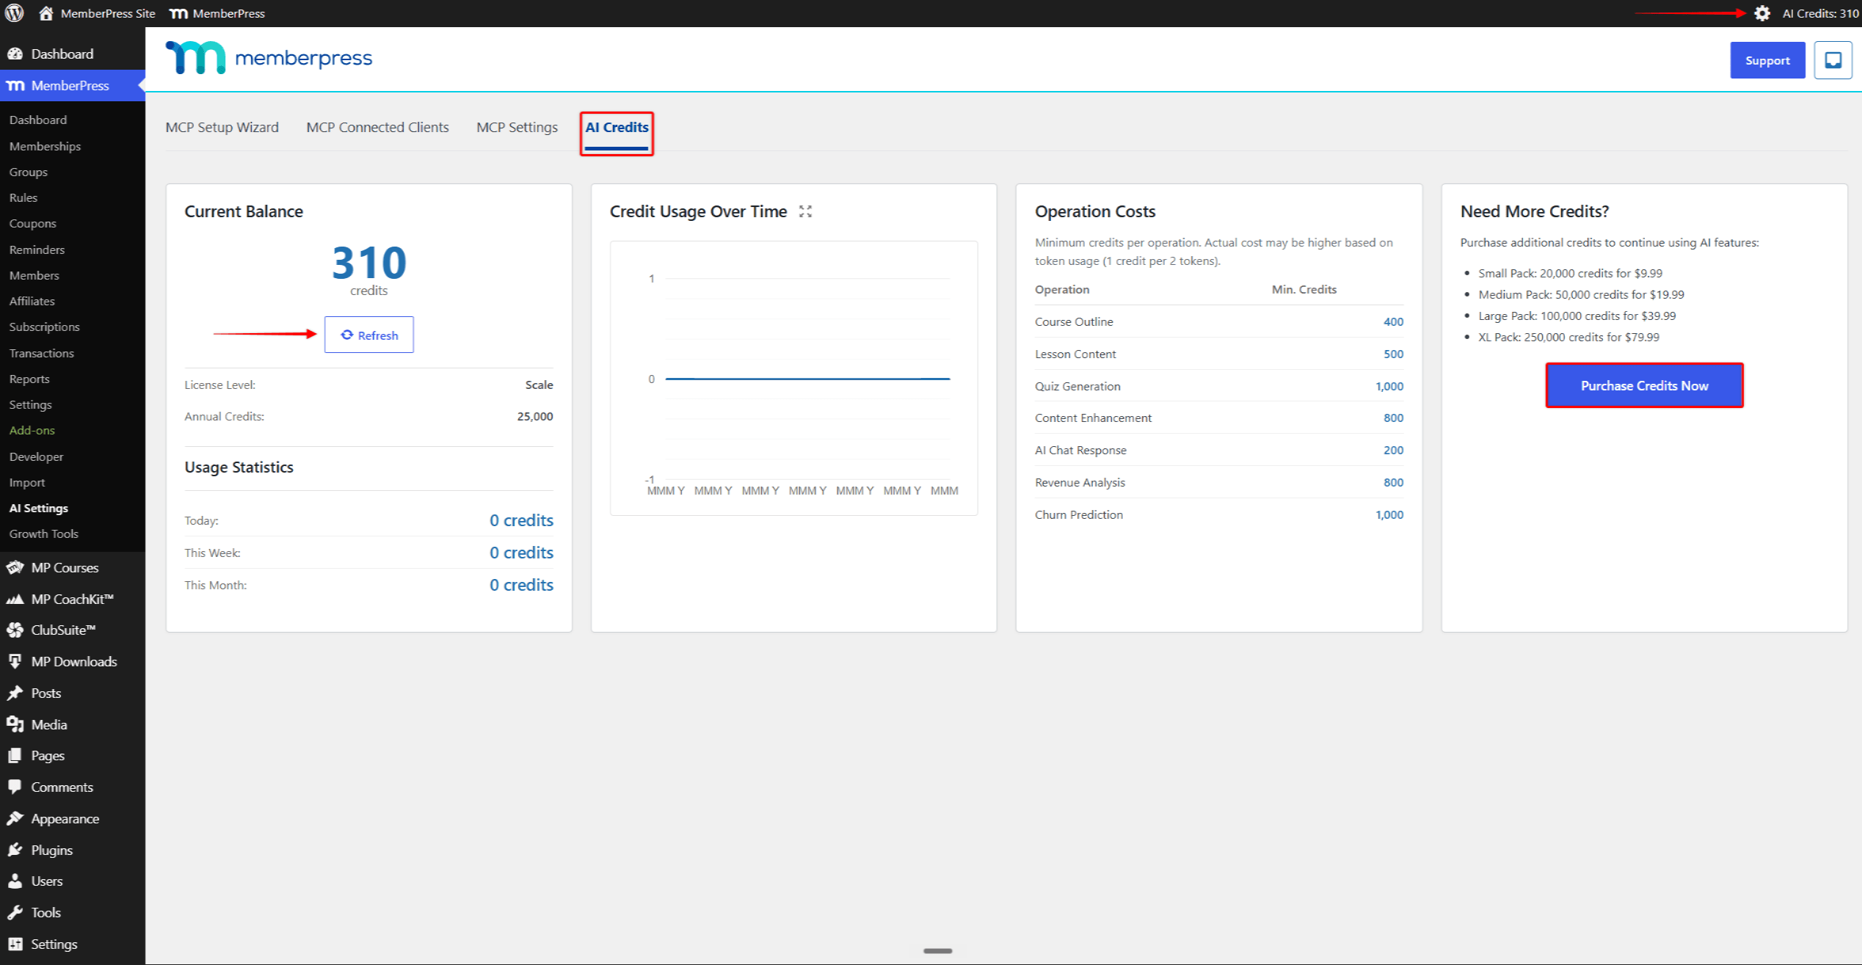Click the Annual Credits value 25,000
Image resolution: width=1862 pixels, height=965 pixels.
535,416
